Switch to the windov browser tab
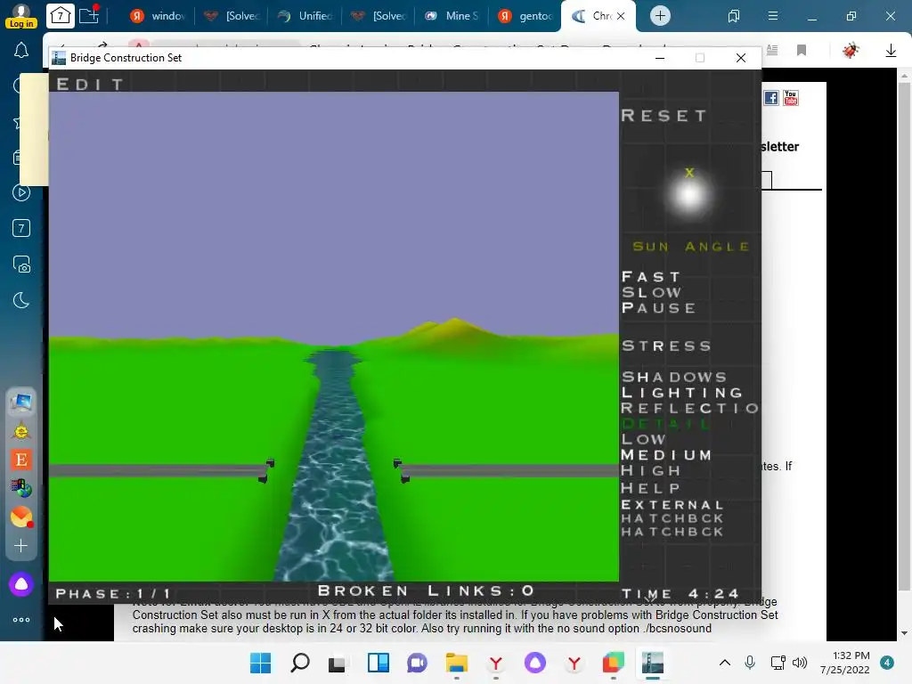912x684 pixels. point(158,16)
